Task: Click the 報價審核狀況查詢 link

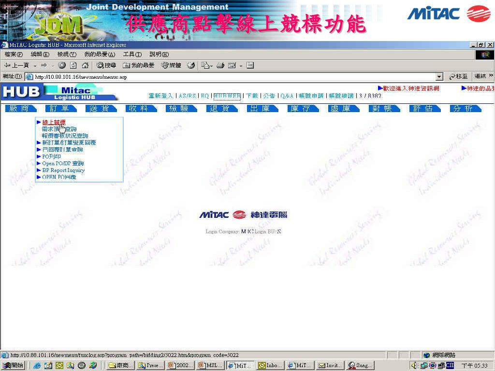Action: [65, 136]
